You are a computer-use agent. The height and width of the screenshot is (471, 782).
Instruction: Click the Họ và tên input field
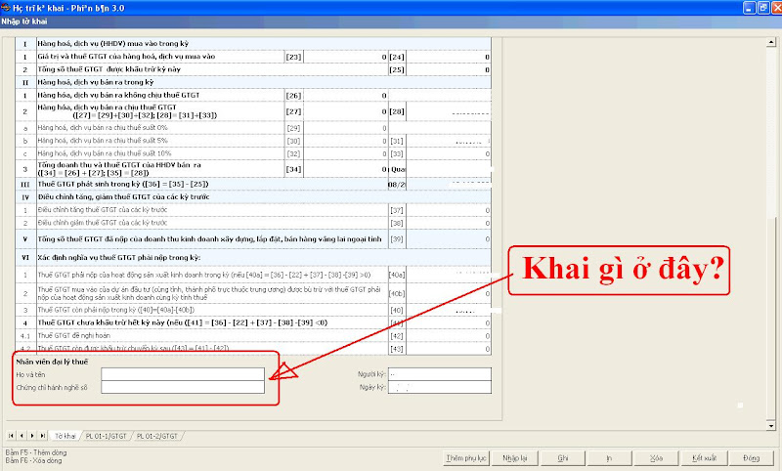pos(182,373)
